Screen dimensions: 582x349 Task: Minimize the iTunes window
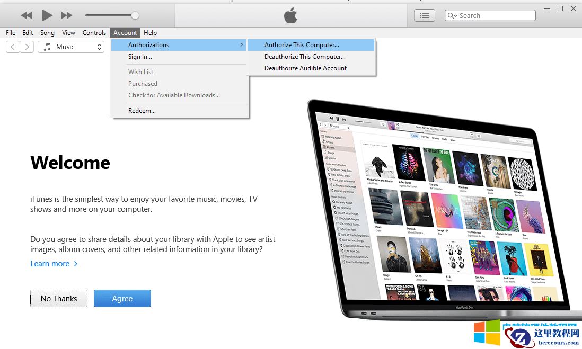pyautogui.click(x=546, y=8)
